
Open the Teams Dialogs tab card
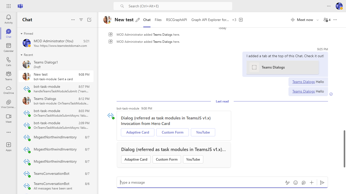click(283, 68)
